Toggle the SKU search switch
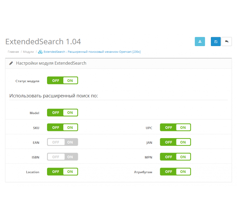The image size is (237, 220). pos(62,127)
